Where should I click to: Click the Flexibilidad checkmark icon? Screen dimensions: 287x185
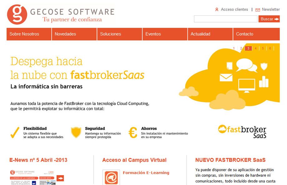(x=15, y=133)
